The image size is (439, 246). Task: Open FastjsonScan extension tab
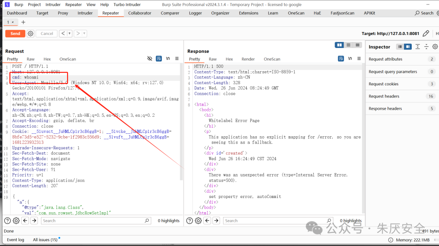[x=342, y=13]
